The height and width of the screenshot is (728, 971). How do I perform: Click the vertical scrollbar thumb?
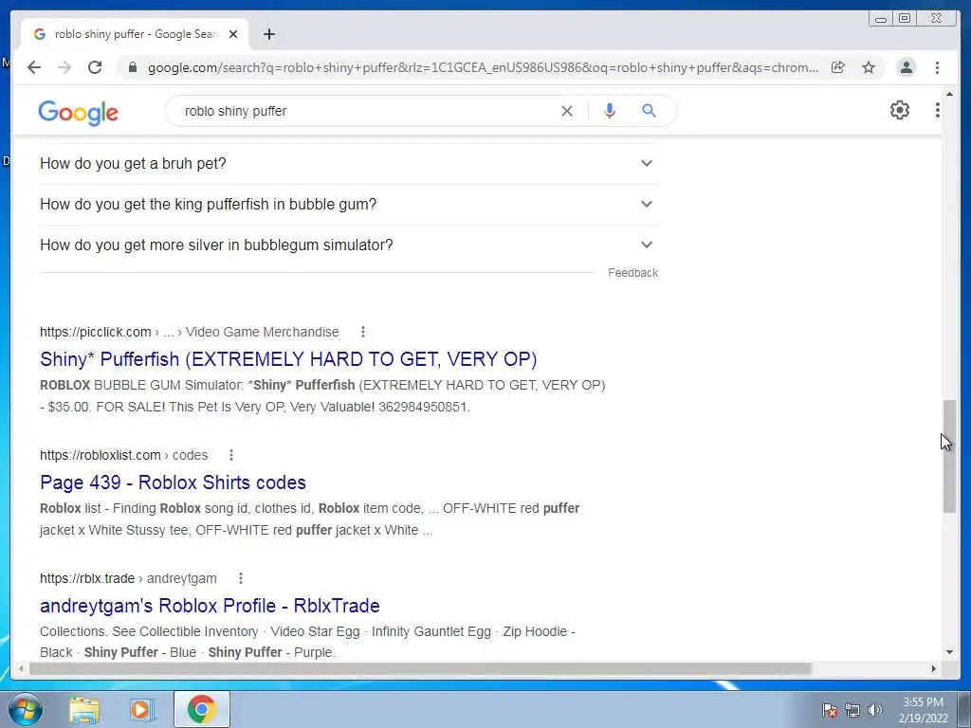[949, 456]
